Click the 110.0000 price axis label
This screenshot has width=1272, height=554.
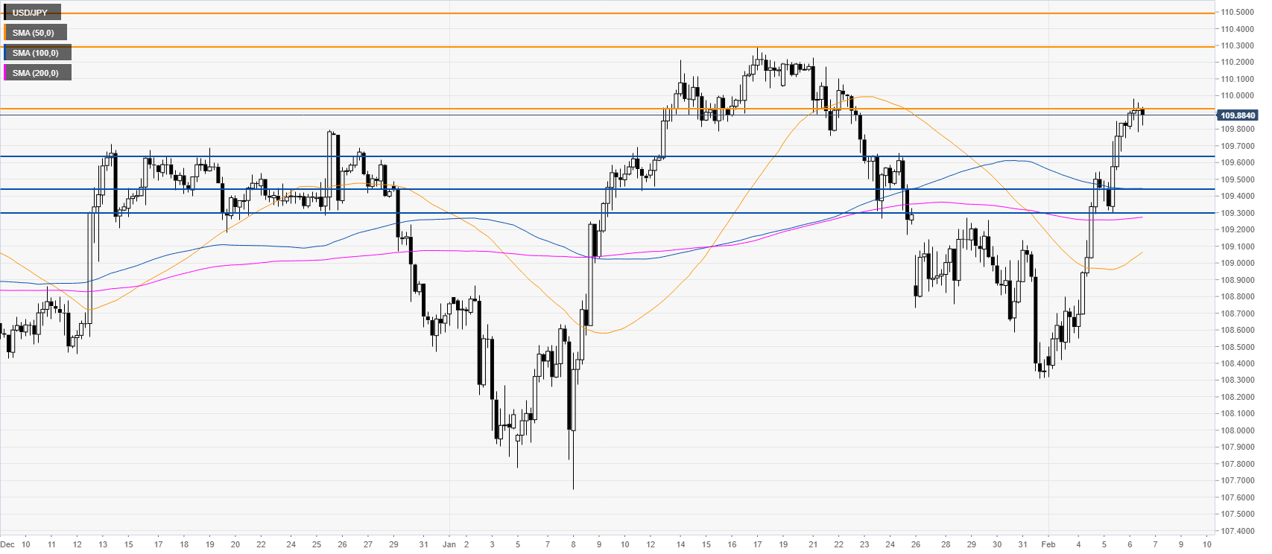(x=1237, y=96)
